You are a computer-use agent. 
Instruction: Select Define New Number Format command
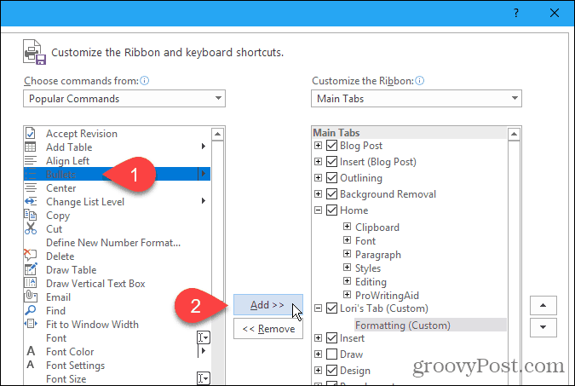coord(113,243)
